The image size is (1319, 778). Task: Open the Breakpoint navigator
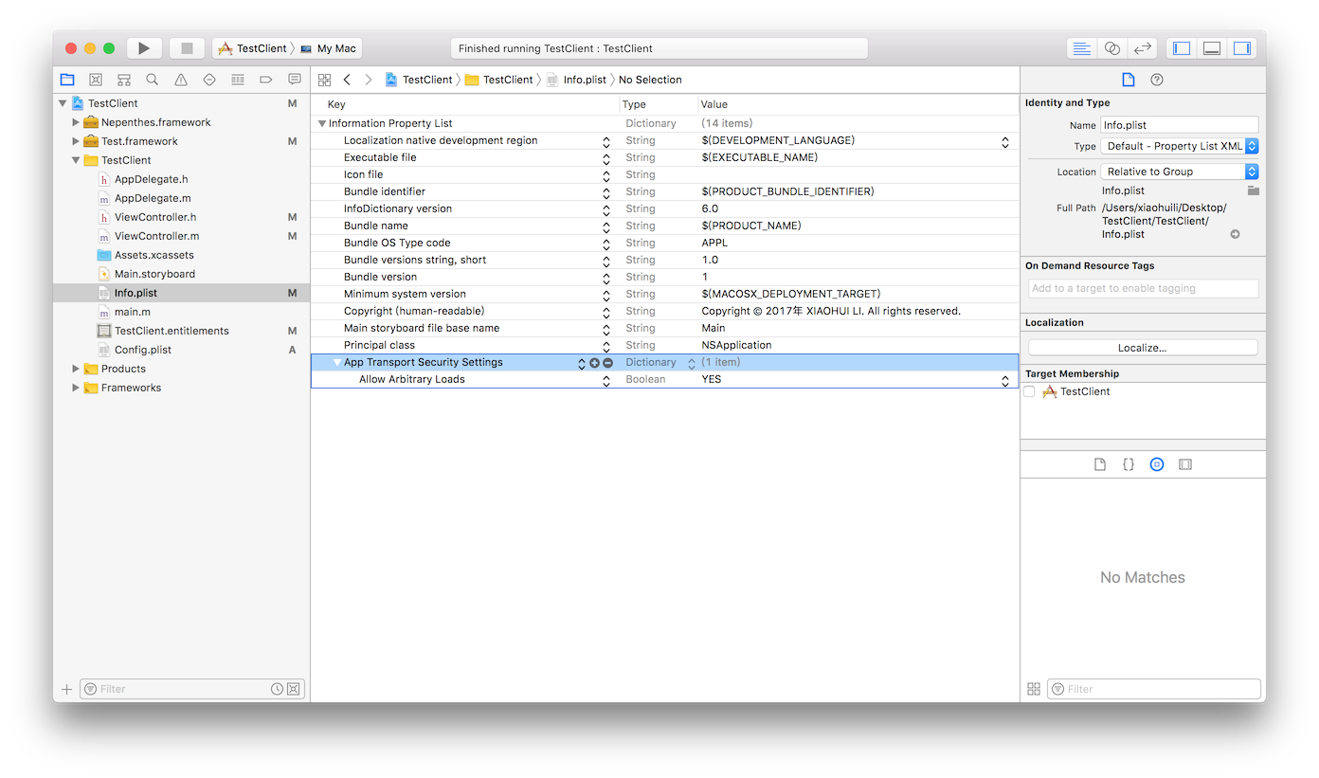pos(266,80)
